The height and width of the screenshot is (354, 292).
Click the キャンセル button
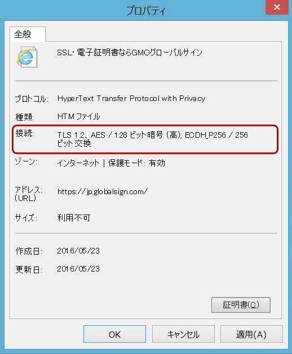pyautogui.click(x=183, y=334)
